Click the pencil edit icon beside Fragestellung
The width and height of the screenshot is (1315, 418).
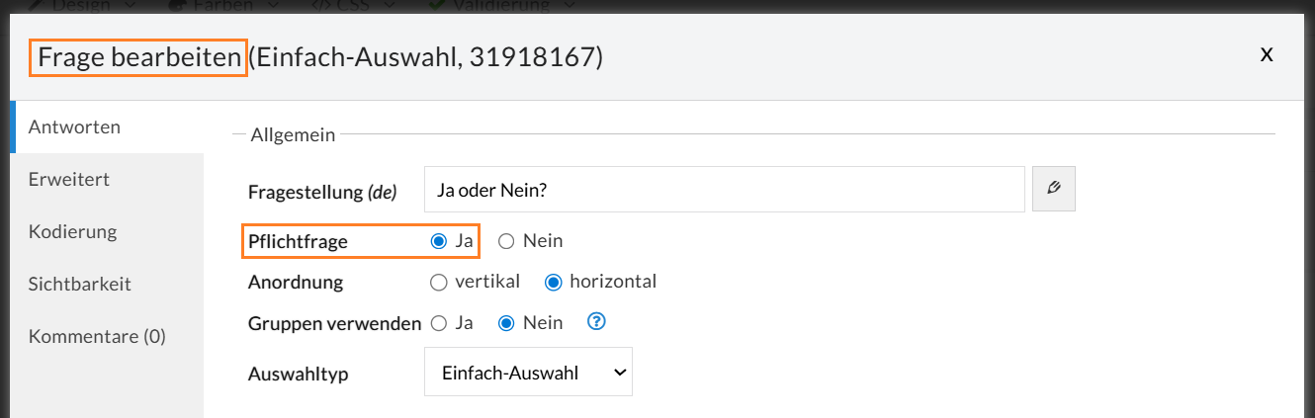[1054, 189]
